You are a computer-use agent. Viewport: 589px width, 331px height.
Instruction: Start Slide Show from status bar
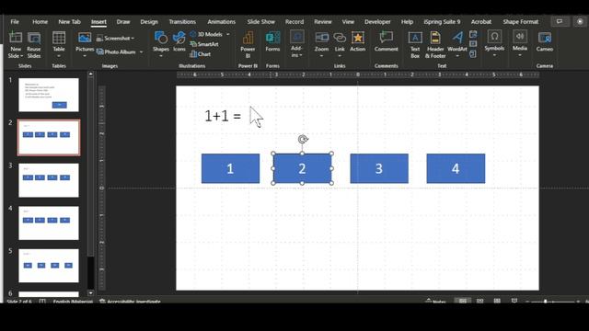point(514,301)
